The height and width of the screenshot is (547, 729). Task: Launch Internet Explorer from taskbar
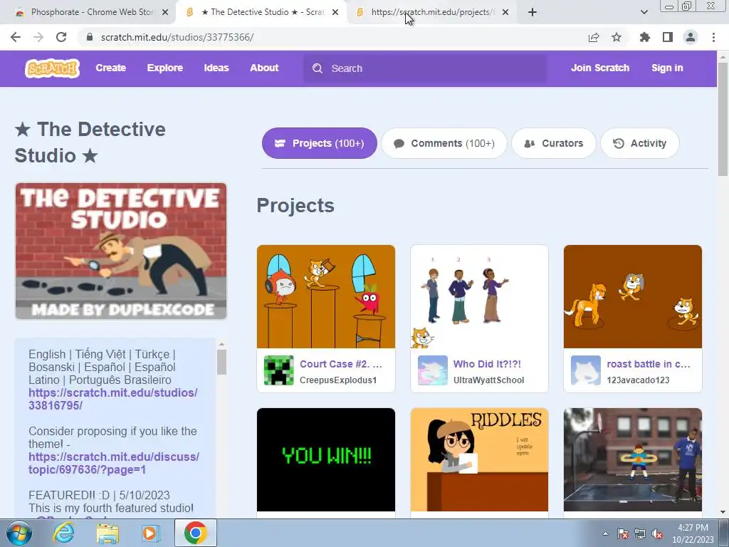(63, 533)
